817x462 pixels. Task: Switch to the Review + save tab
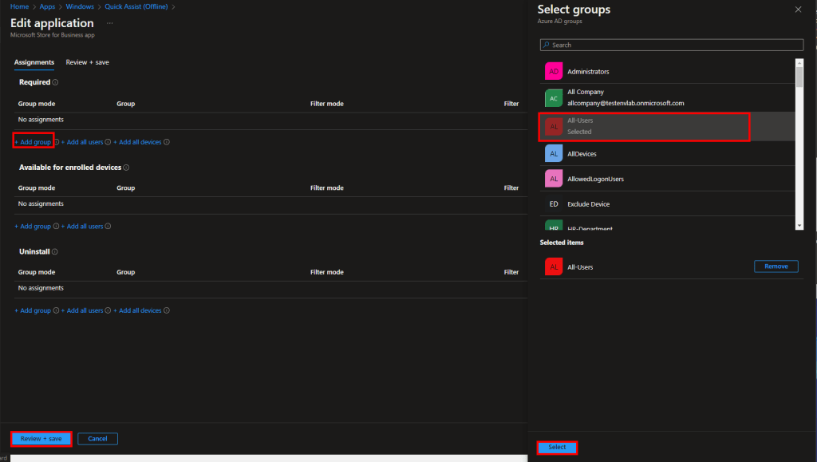click(87, 62)
